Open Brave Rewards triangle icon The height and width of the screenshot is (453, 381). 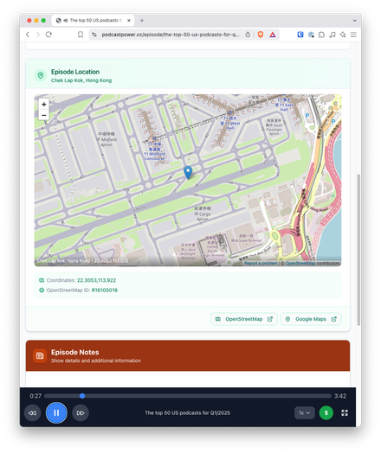click(x=273, y=35)
